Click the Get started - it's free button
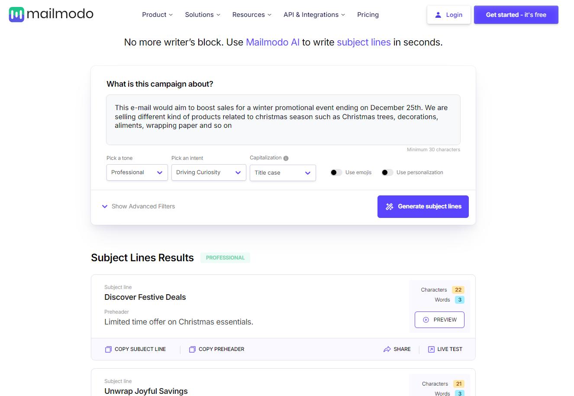This screenshot has height=396, width=574. 516,14
